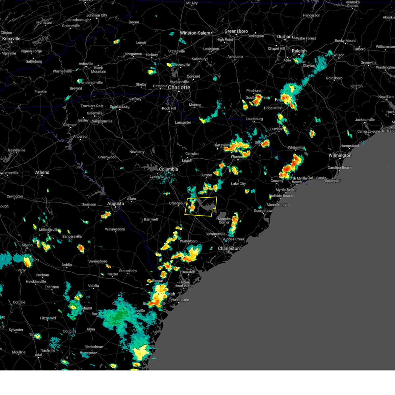Click the Vidalia label
Viewport: 395px width, 395px height.
(x=93, y=286)
